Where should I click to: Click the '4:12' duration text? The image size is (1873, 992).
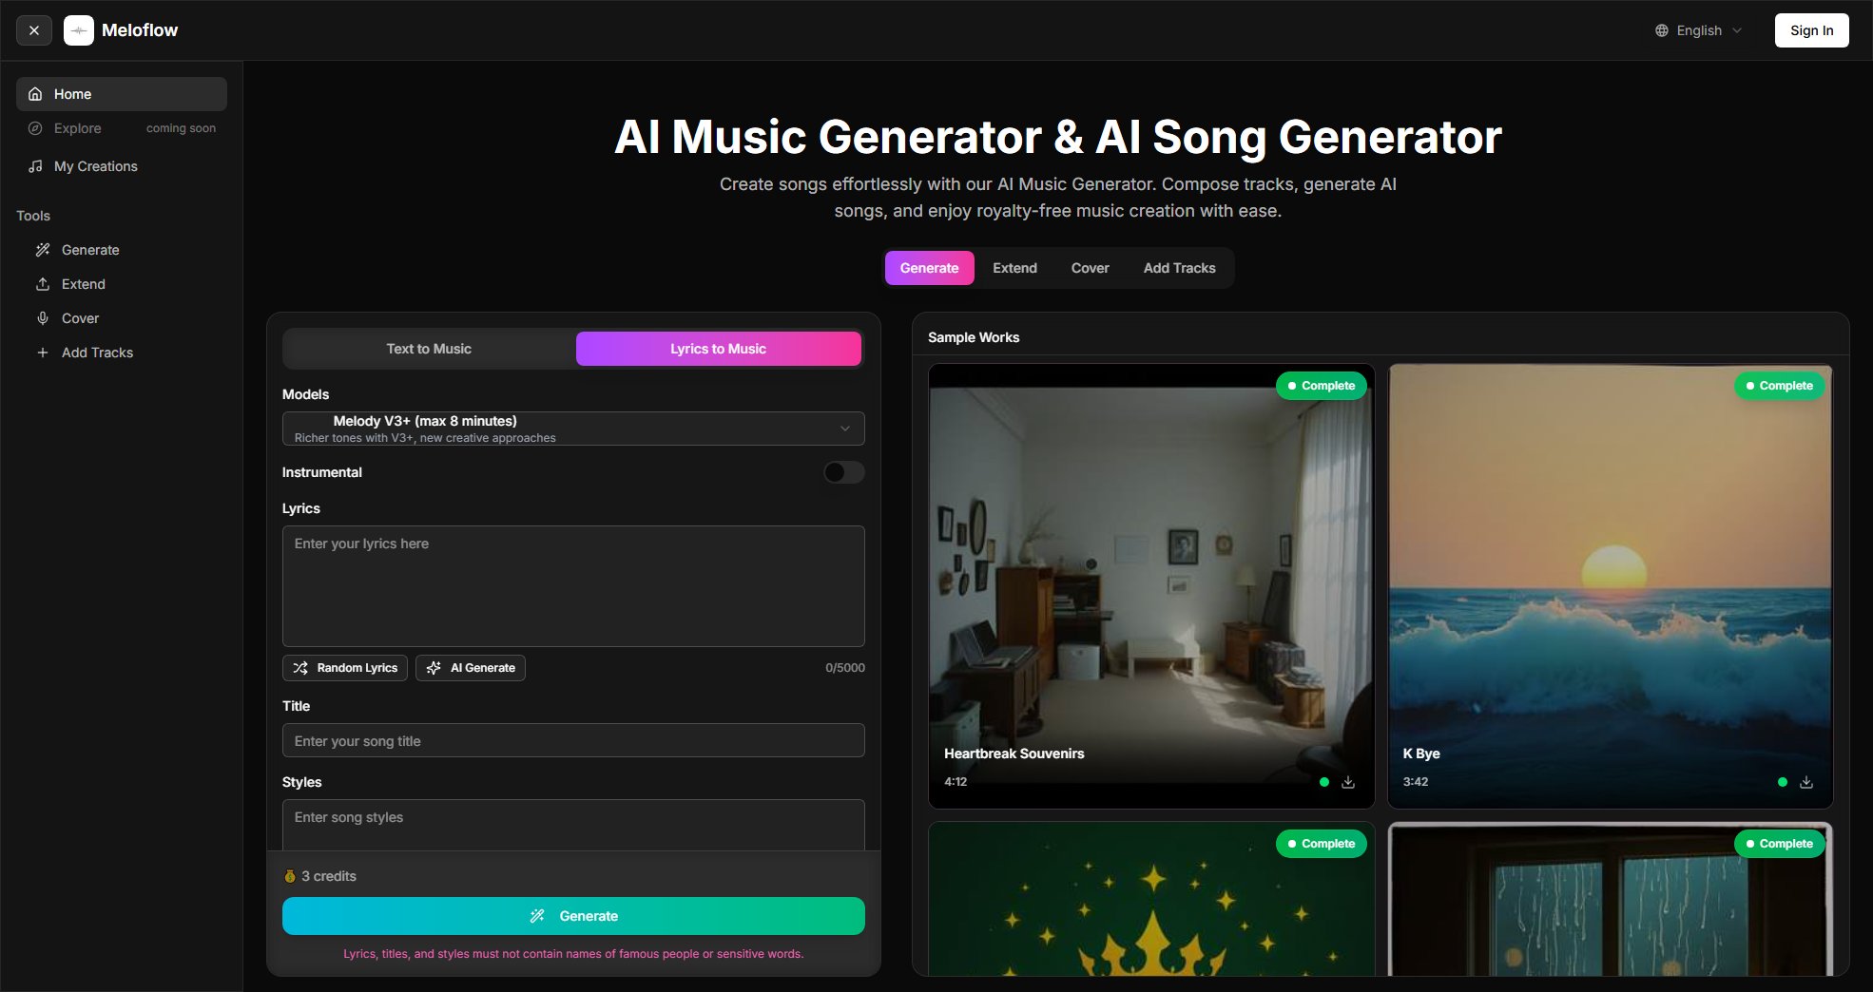[x=956, y=782]
